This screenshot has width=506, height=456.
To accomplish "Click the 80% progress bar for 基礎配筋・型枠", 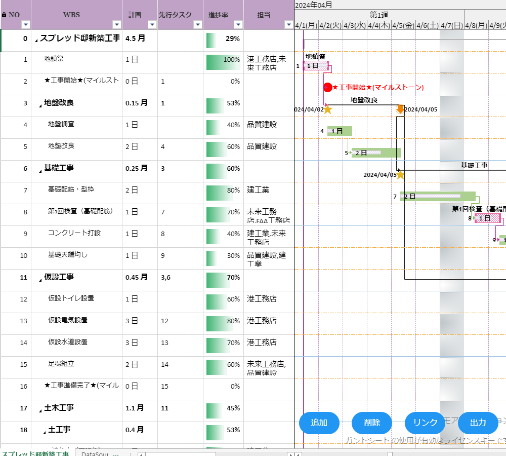I will point(220,193).
